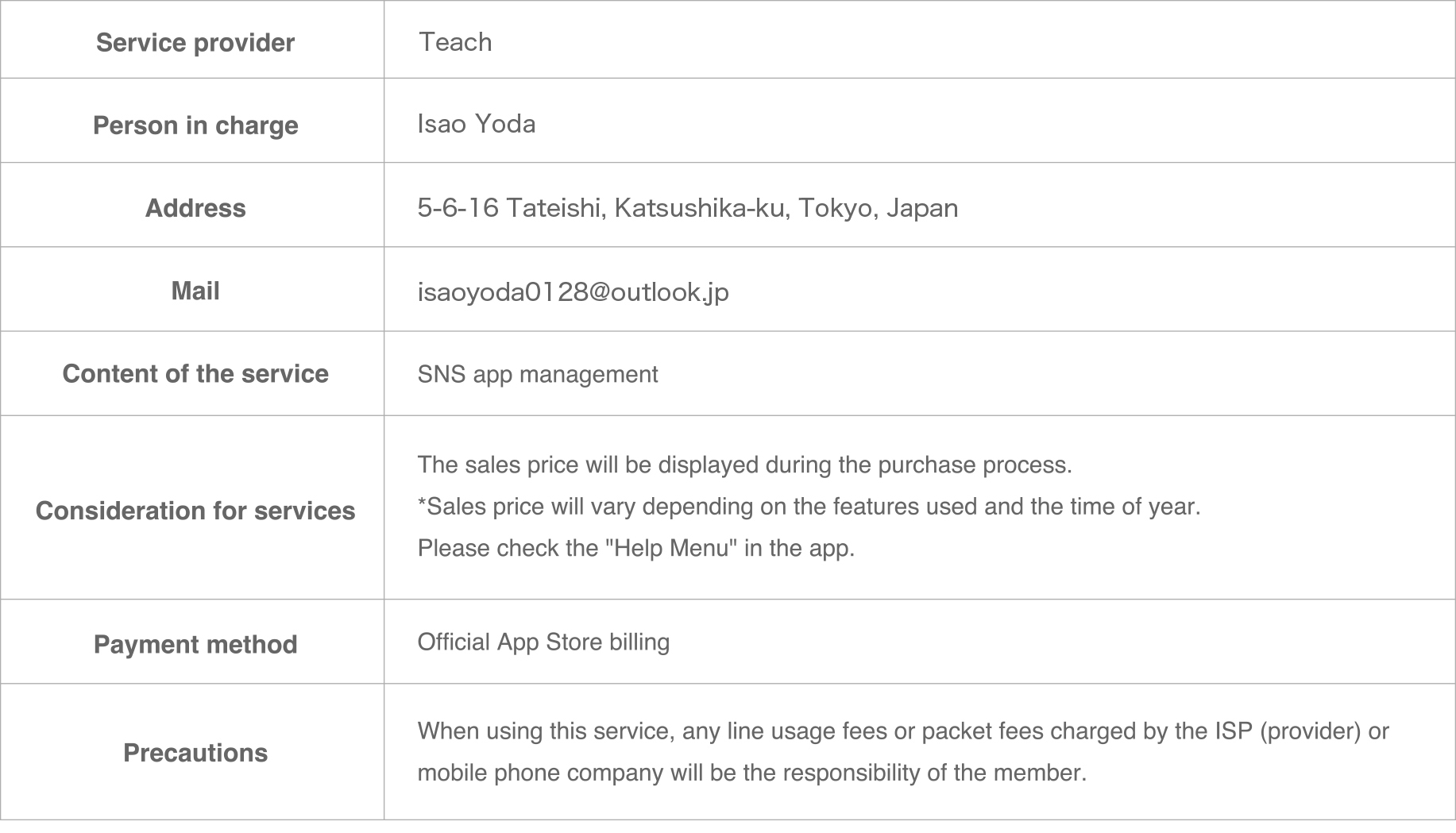Screen dimensions: 1456x833
Task: Select the name 'Isao Yoda'
Action: point(477,124)
